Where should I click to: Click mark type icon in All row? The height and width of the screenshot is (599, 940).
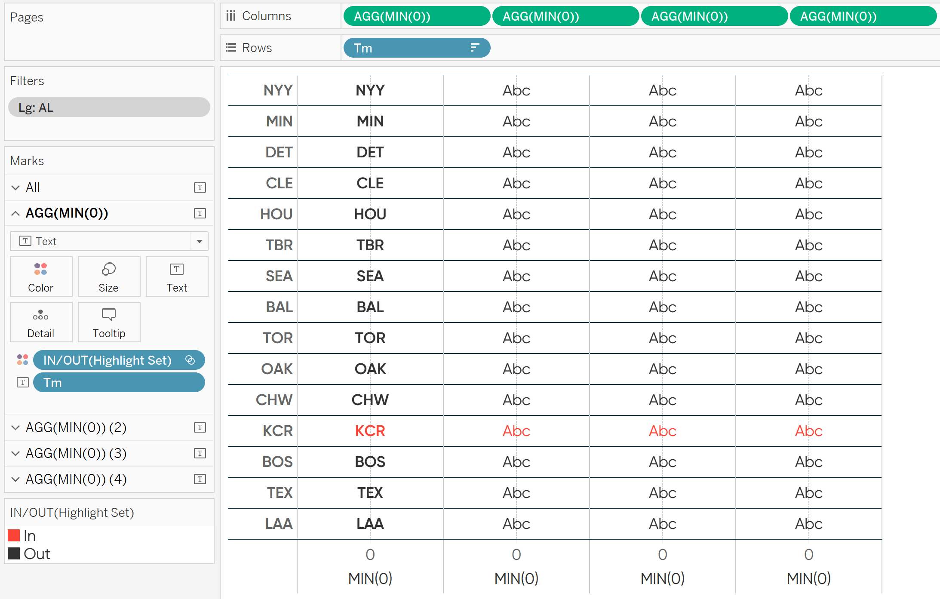pyautogui.click(x=200, y=187)
